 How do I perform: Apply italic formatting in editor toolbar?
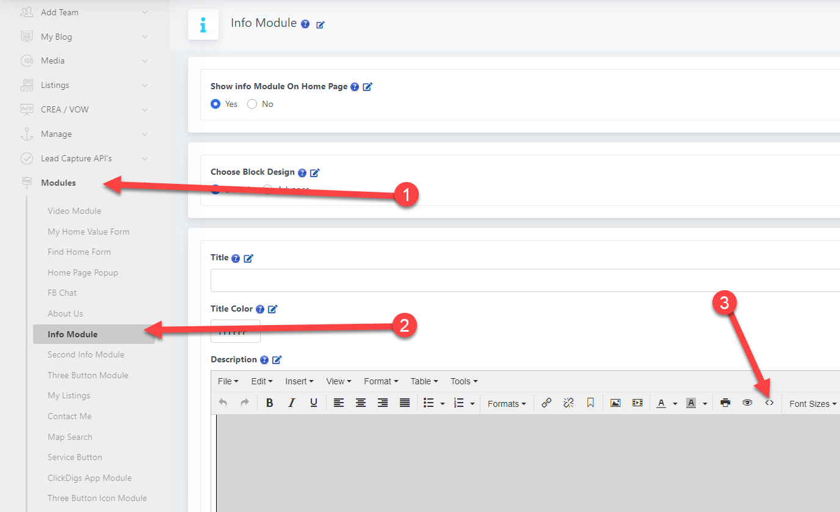(x=291, y=403)
